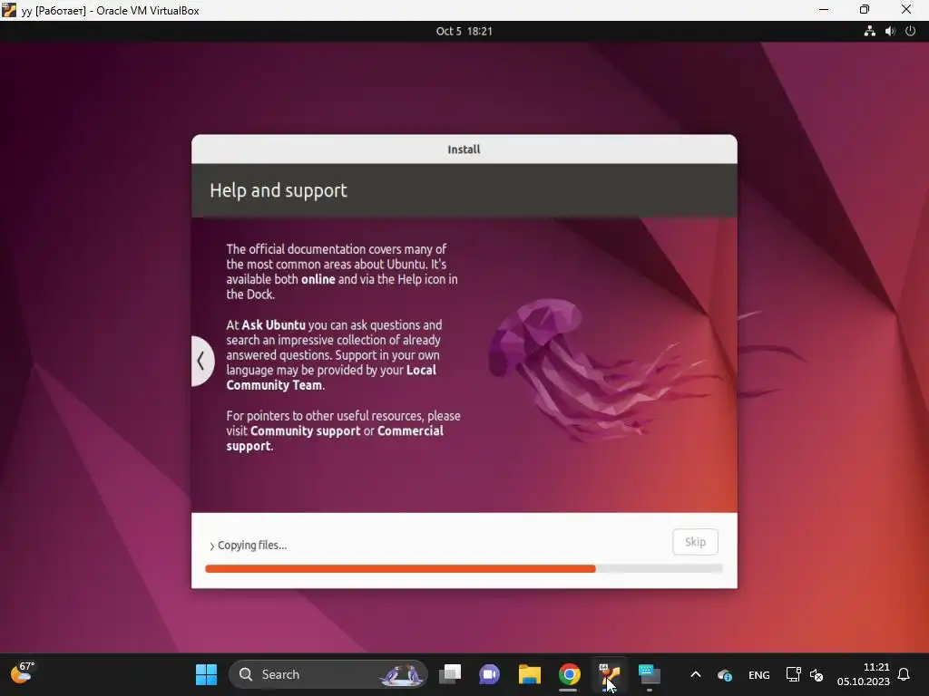Viewport: 929px width, 696px height.
Task: Open the Windows clock and date
Action: coord(864,674)
